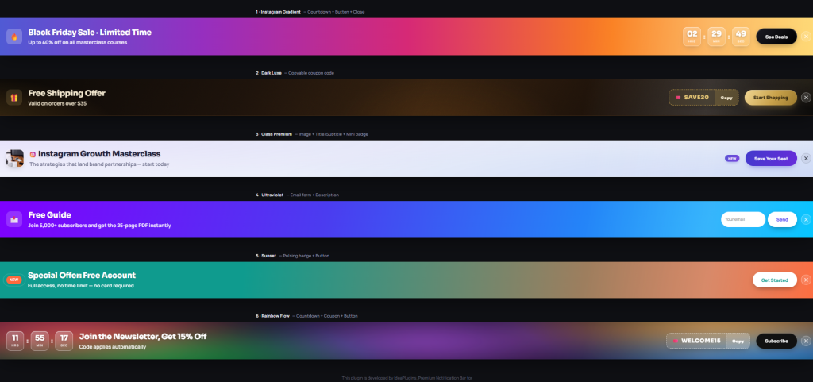Click the WELCOME15 coupon code text
Viewport: 813px width, 382px height.
(x=701, y=341)
